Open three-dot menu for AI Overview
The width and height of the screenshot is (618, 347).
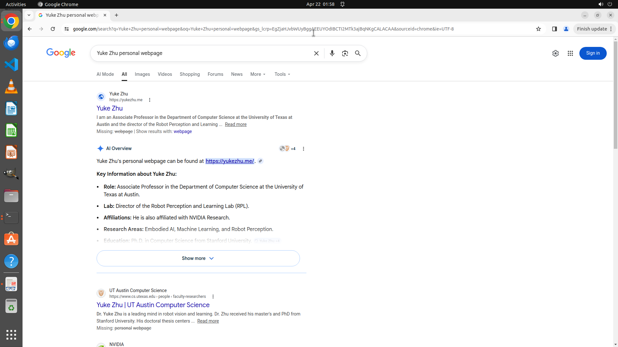pyautogui.click(x=303, y=149)
